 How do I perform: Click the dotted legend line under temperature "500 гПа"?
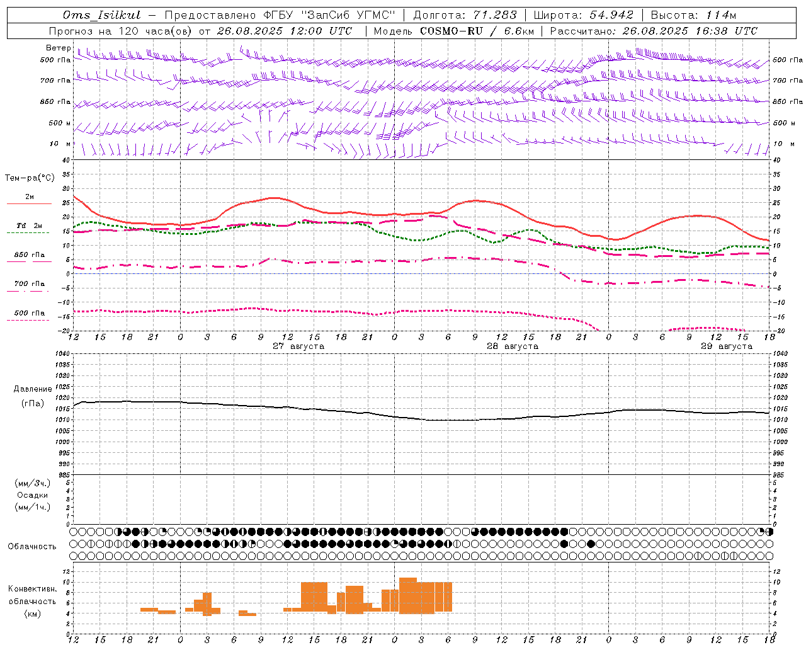[x=29, y=320]
